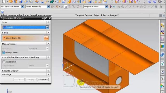The height and width of the screenshot is (93, 166).
Task: Click the 'Select curve or edge' cue line text
Action: [x=26, y=15]
